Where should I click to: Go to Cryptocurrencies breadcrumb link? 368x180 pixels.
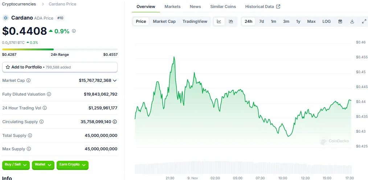coord(19,4)
